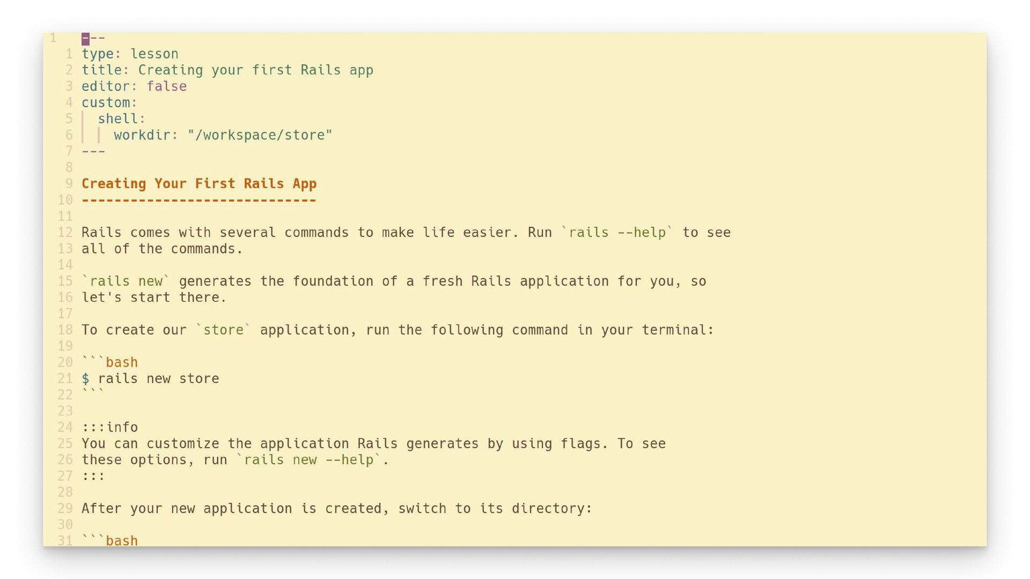Click the text 'switch to its directory:'

pos(495,509)
